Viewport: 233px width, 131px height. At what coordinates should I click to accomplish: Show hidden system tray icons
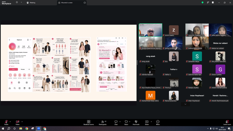point(208,128)
